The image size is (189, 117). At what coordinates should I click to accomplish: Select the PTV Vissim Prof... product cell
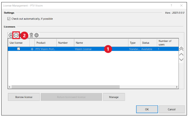45,49
